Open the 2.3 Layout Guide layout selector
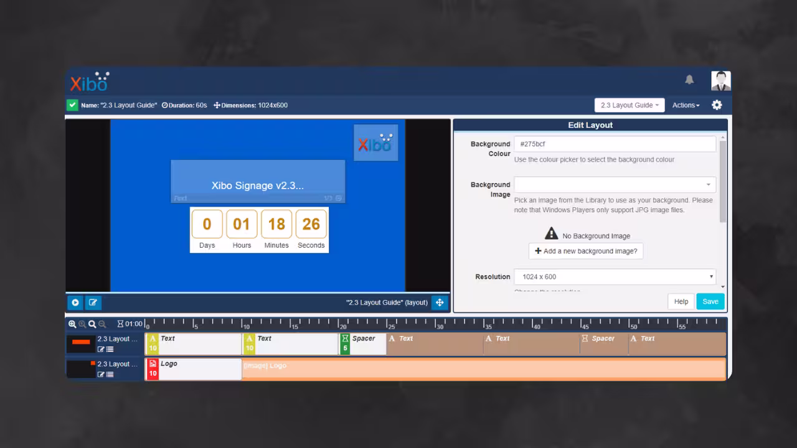797x448 pixels. click(x=629, y=105)
